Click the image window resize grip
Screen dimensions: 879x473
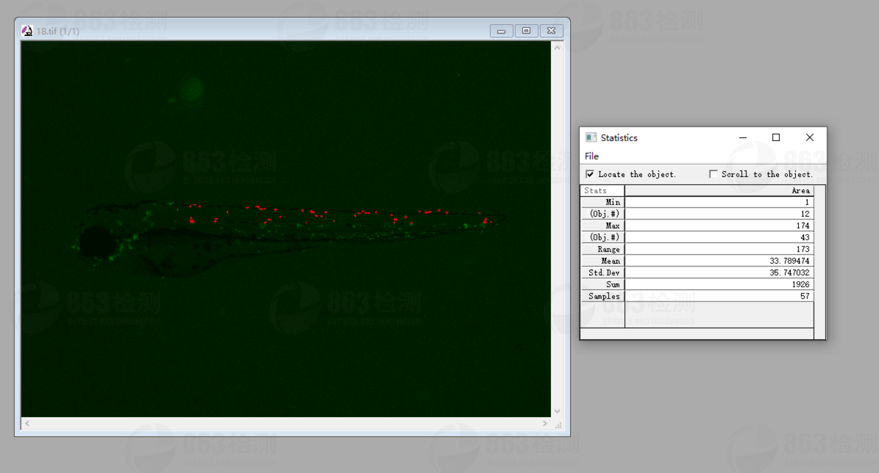tap(558, 425)
